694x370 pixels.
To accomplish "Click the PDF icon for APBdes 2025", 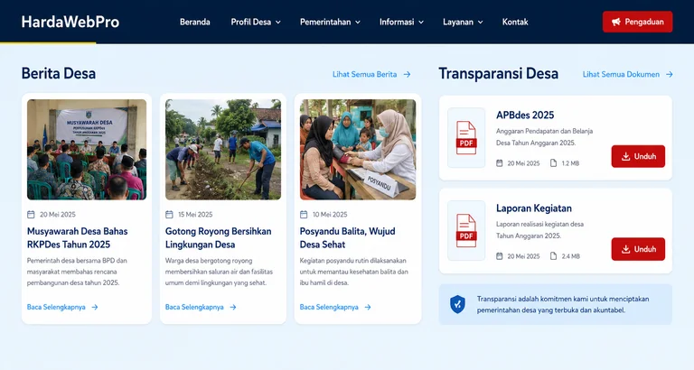I will tap(466, 137).
